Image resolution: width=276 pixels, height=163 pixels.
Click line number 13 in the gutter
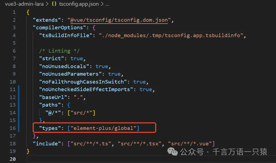click(13, 105)
